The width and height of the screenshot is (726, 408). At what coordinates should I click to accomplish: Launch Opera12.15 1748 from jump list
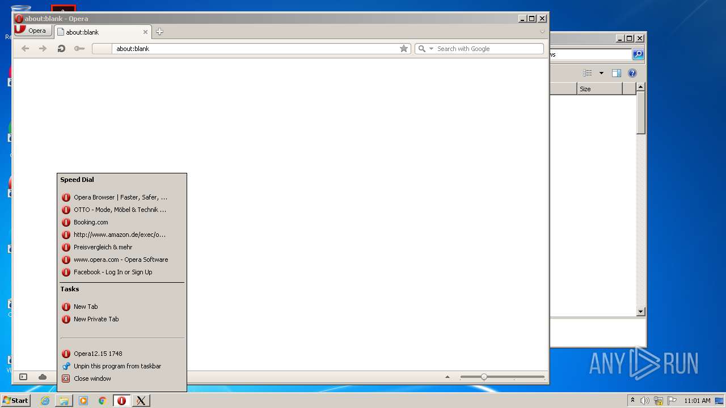tap(122, 354)
